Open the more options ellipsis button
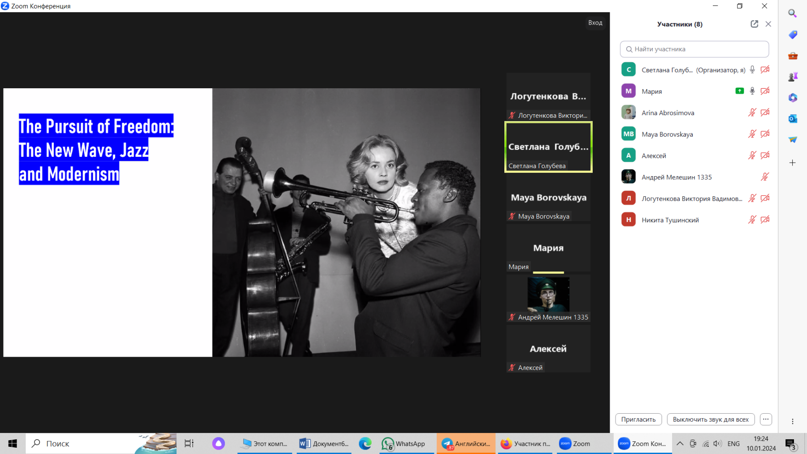The width and height of the screenshot is (807, 454). click(766, 419)
